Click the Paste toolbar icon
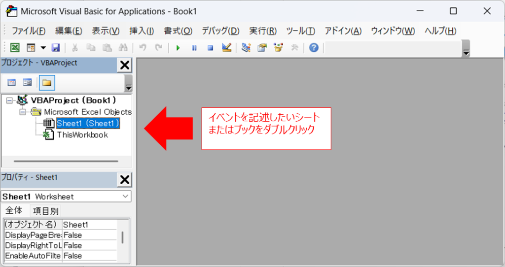 tap(107, 48)
